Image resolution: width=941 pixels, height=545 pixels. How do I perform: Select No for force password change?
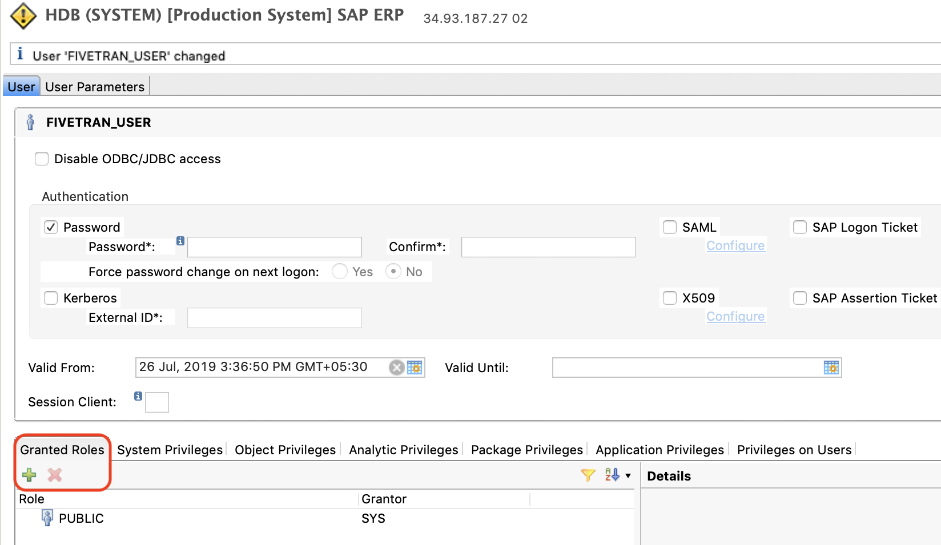coord(393,271)
